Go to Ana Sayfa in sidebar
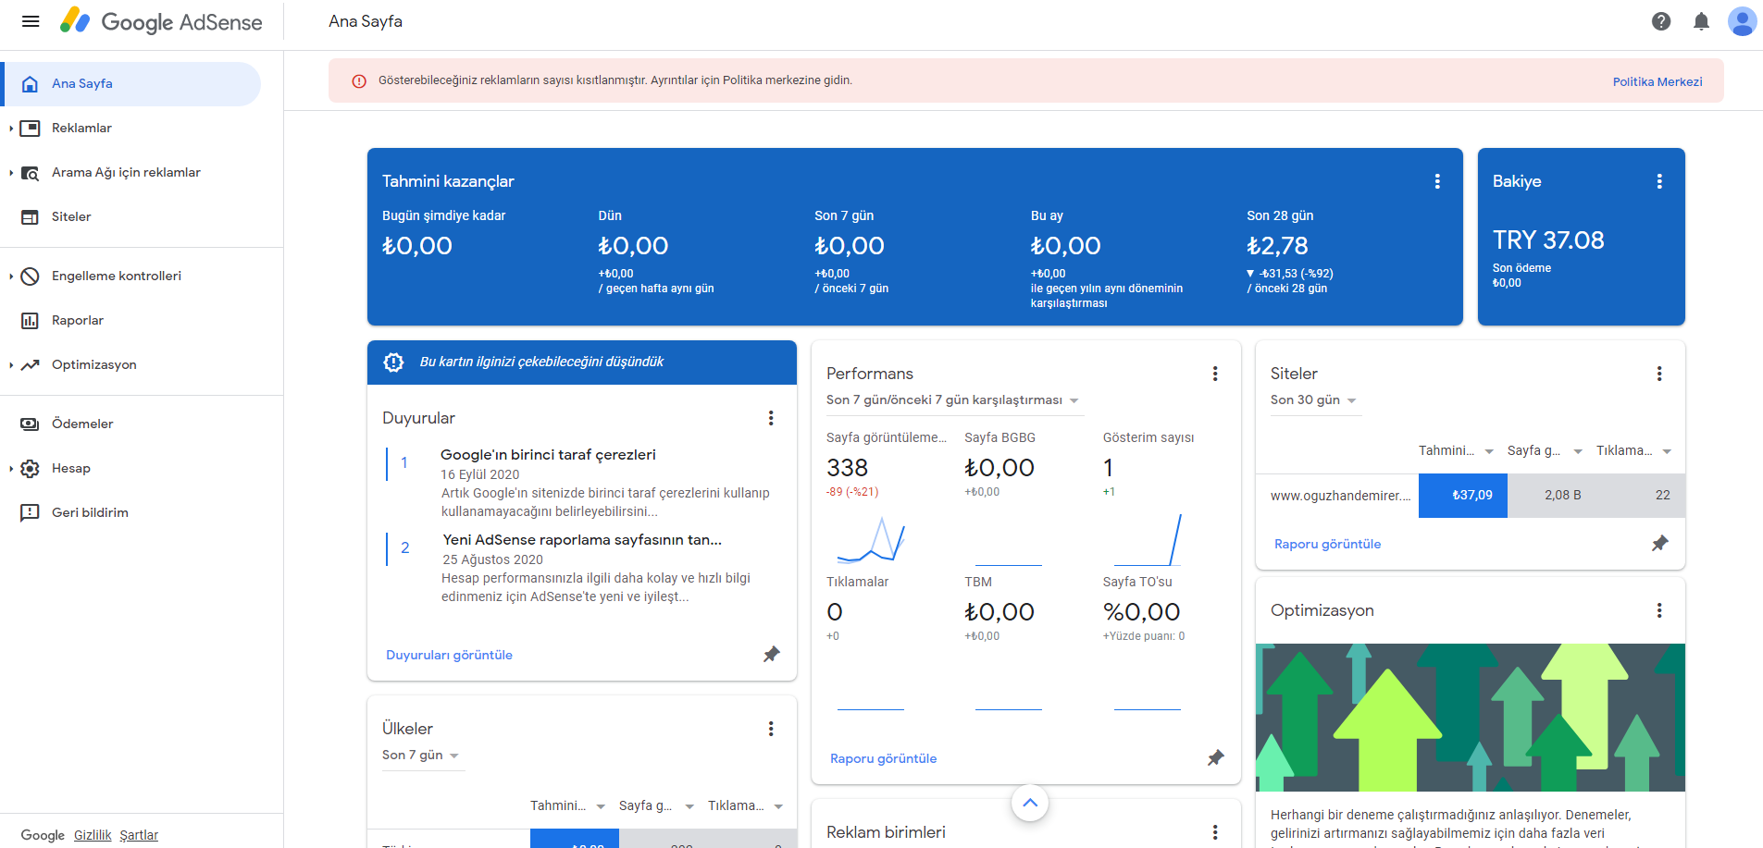 [x=131, y=83]
